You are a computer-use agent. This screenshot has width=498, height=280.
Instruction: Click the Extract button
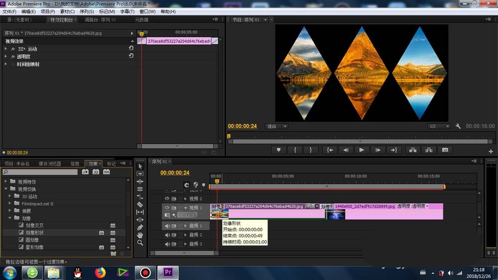point(429,150)
